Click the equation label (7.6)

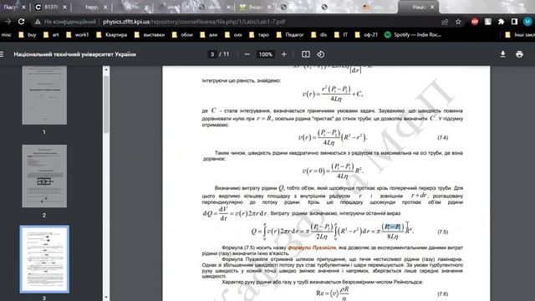(442, 293)
